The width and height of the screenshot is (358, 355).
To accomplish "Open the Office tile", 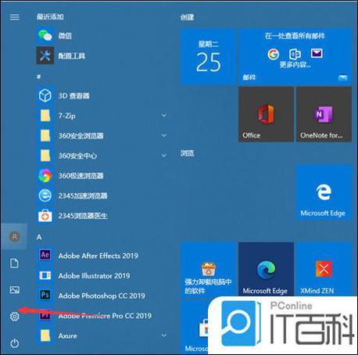I will coord(266,114).
